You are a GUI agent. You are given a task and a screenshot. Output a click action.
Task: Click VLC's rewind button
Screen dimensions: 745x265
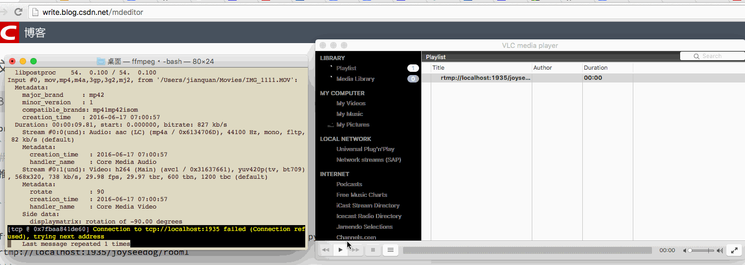click(326, 250)
